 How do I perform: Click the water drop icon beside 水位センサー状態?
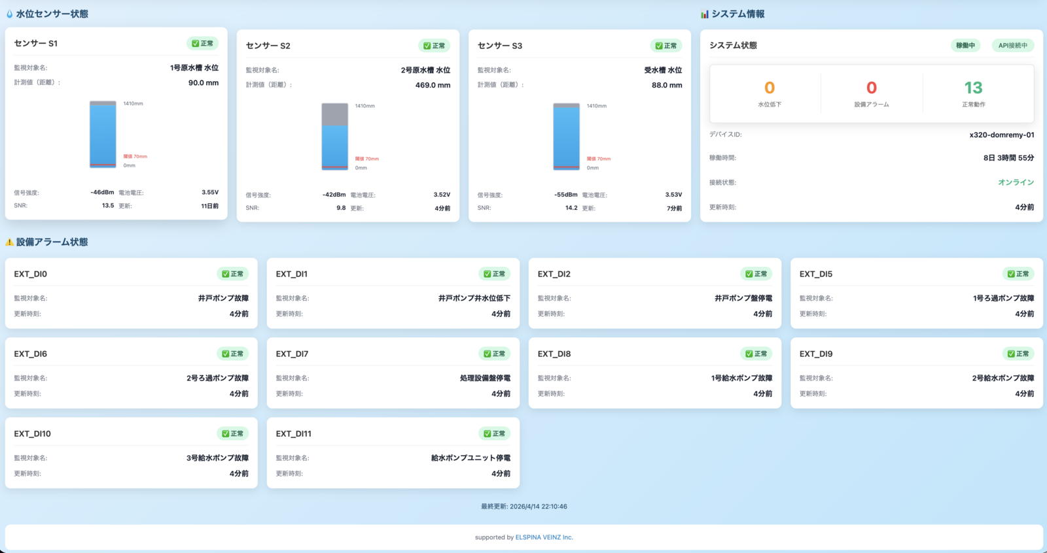pyautogui.click(x=9, y=14)
